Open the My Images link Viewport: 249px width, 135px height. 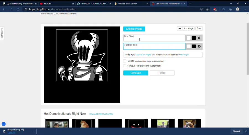(184, 55)
